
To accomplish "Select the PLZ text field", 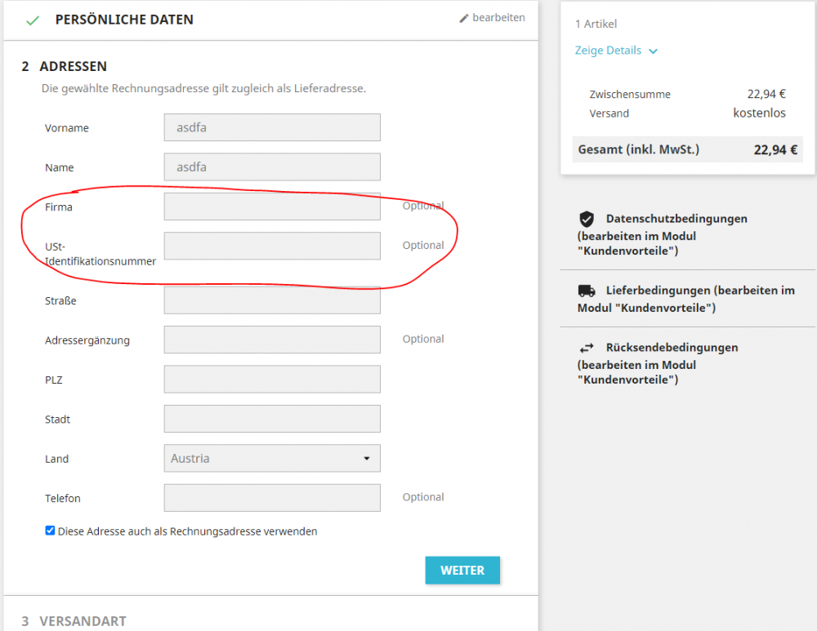I will [272, 379].
